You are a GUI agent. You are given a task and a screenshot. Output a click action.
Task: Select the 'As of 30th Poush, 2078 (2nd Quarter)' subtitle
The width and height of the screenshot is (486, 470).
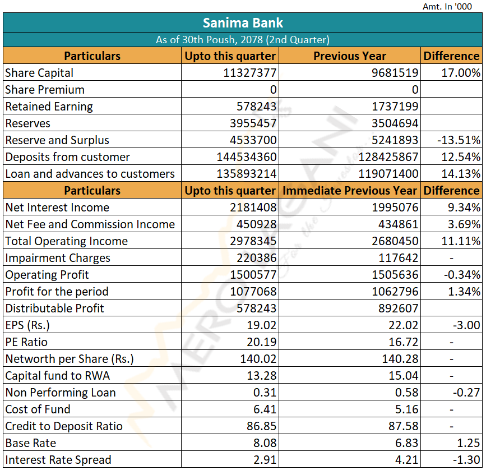pos(243,40)
